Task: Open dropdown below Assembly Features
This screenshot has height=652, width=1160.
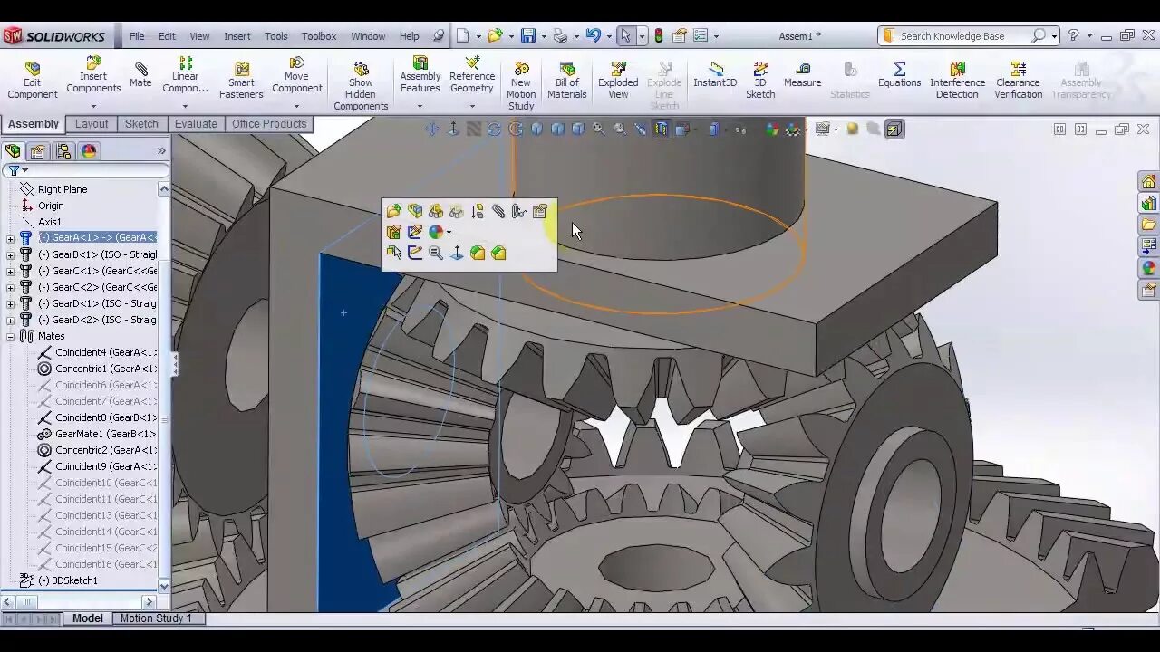Action: point(420,106)
